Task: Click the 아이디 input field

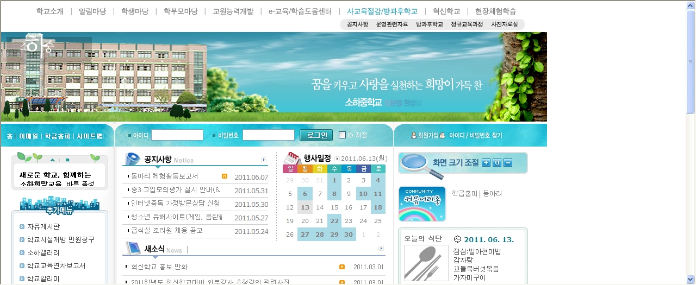Action: click(177, 135)
